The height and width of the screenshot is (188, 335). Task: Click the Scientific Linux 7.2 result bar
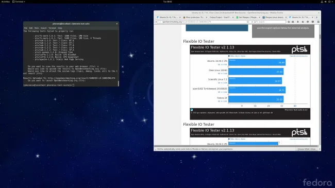pyautogui.click(x=255, y=80)
